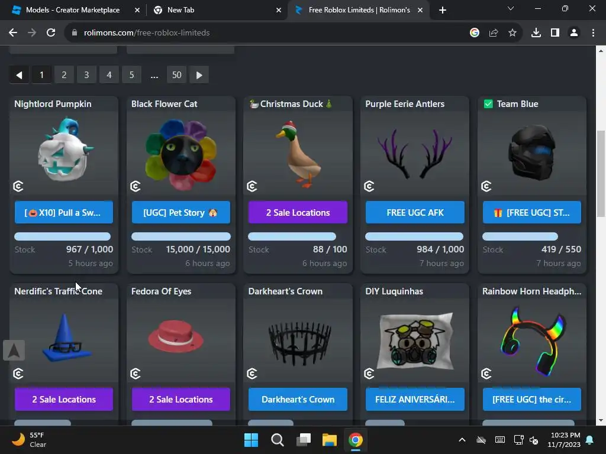Go back to the previous browser page
The height and width of the screenshot is (454, 606).
[13, 33]
